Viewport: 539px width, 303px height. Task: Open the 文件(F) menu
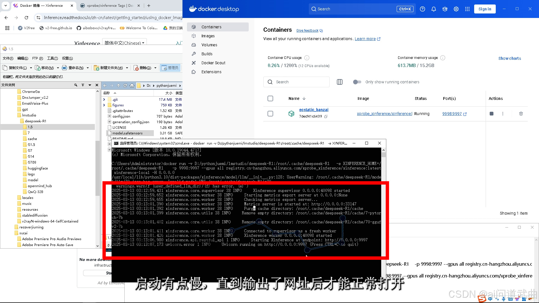8,58
